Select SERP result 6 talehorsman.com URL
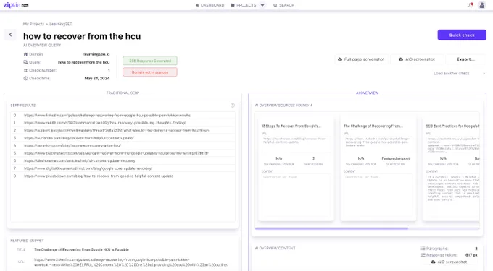Image resolution: width=493 pixels, height=271 pixels. pyautogui.click(x=80, y=160)
